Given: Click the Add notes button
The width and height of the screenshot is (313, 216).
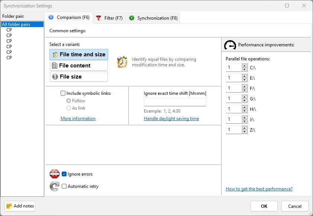Looking at the screenshot, I should tap(20, 206).
